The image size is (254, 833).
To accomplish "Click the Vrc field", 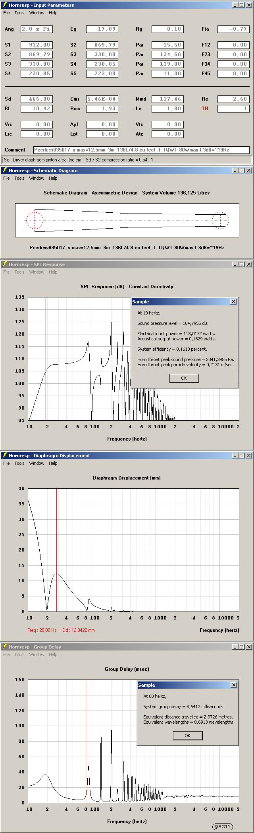I will point(37,124).
